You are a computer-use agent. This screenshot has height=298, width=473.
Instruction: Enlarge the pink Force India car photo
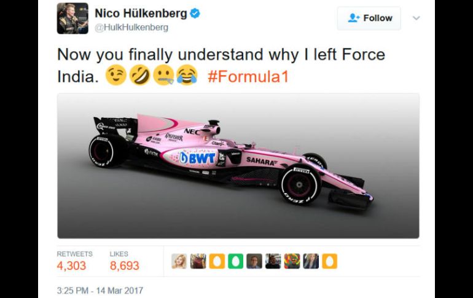tap(238, 166)
